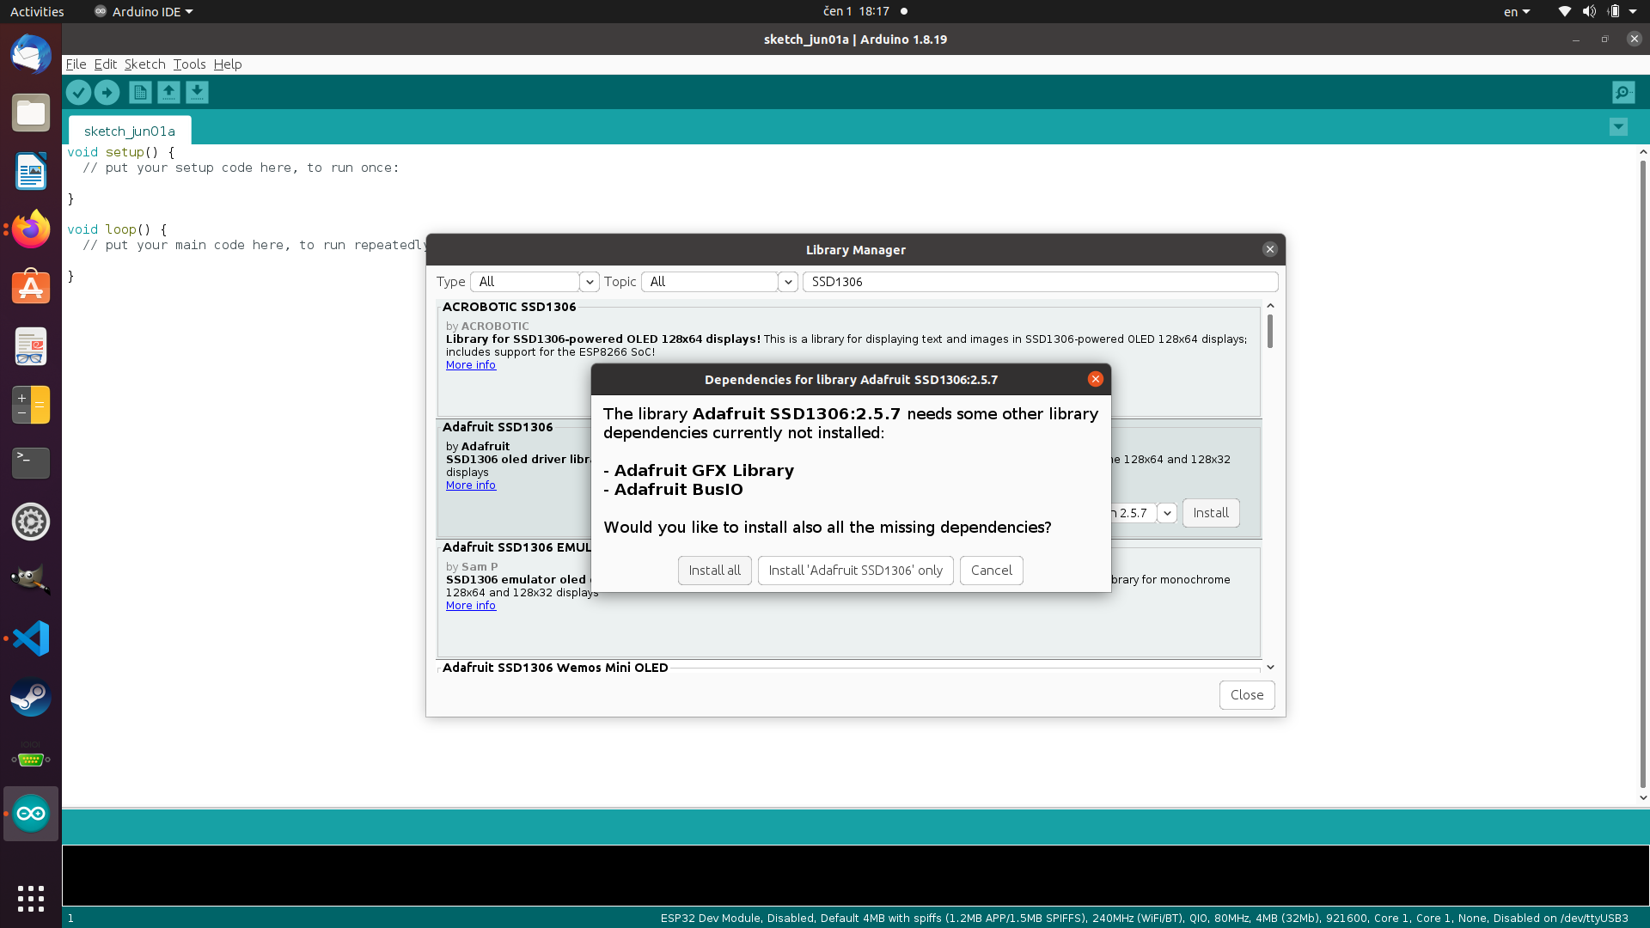The width and height of the screenshot is (1650, 928).
Task: Open the Terminal from the dock
Action: click(x=31, y=463)
